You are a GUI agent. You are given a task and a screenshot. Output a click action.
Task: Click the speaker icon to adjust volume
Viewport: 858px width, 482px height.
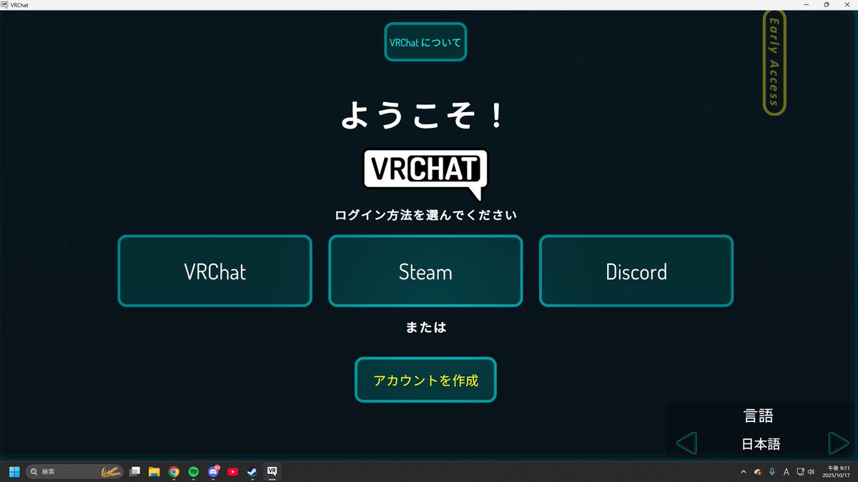[812, 472]
